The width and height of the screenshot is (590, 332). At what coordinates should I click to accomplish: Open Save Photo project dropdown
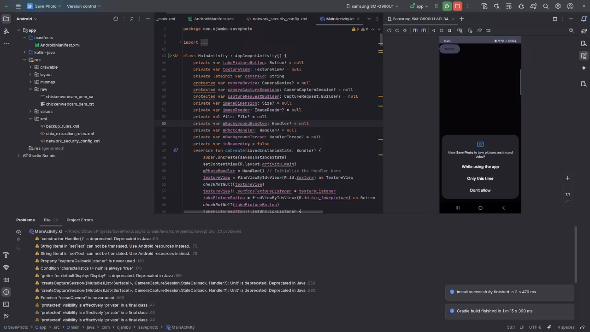click(44, 6)
